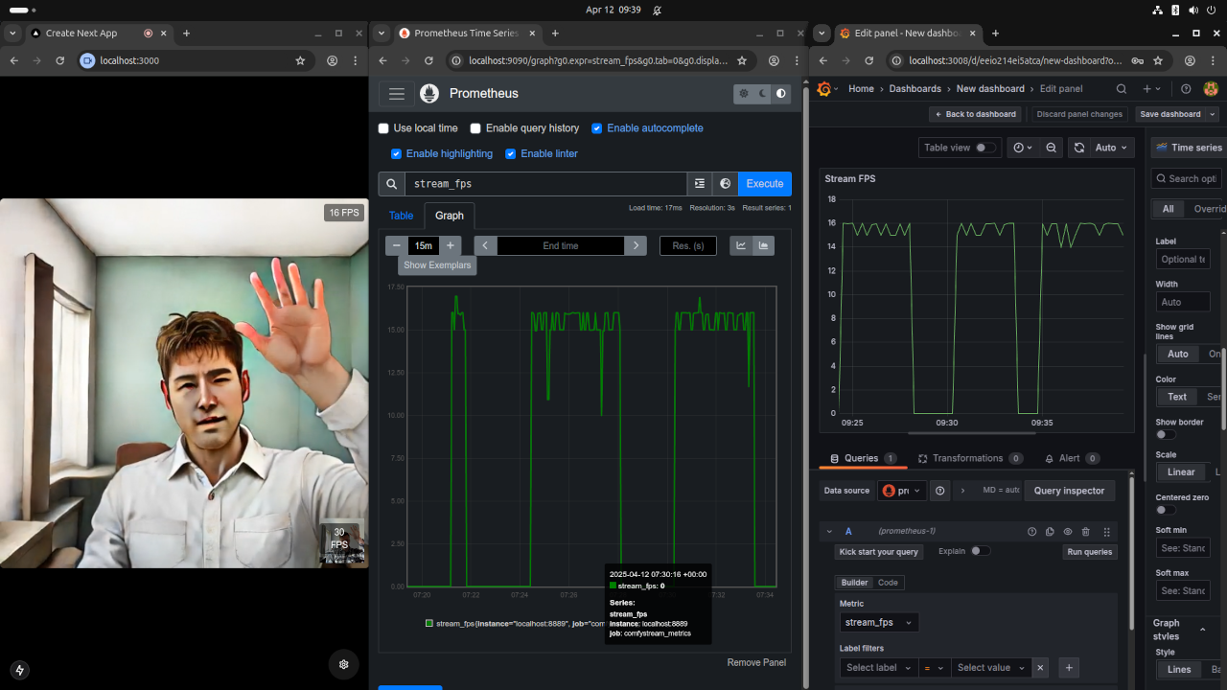
Task: Turn on the Table view switch
Action: coord(984,148)
